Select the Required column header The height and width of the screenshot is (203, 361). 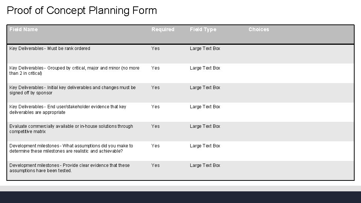163,29
